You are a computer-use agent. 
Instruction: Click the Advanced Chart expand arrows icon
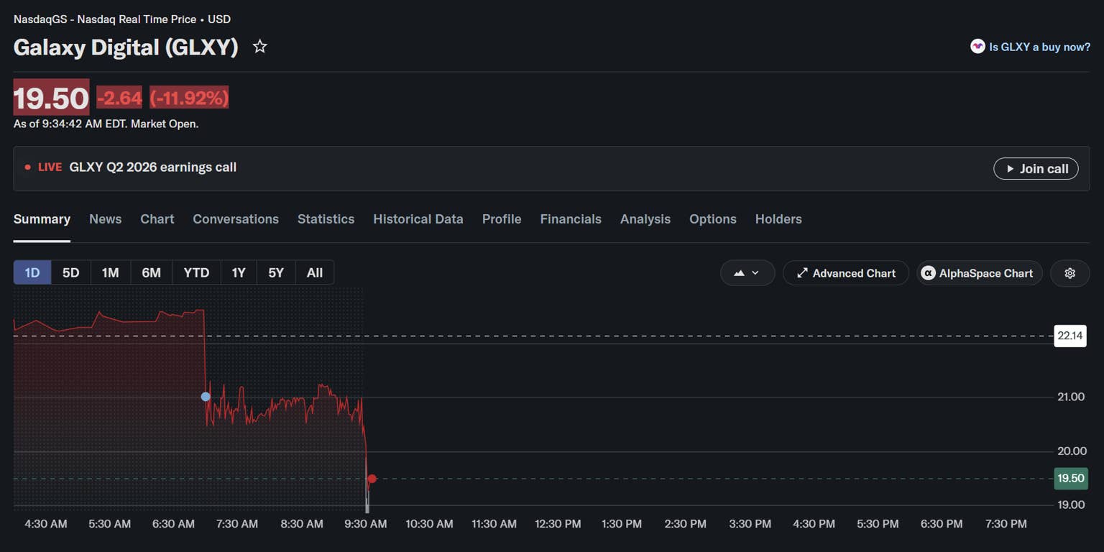[x=802, y=273]
